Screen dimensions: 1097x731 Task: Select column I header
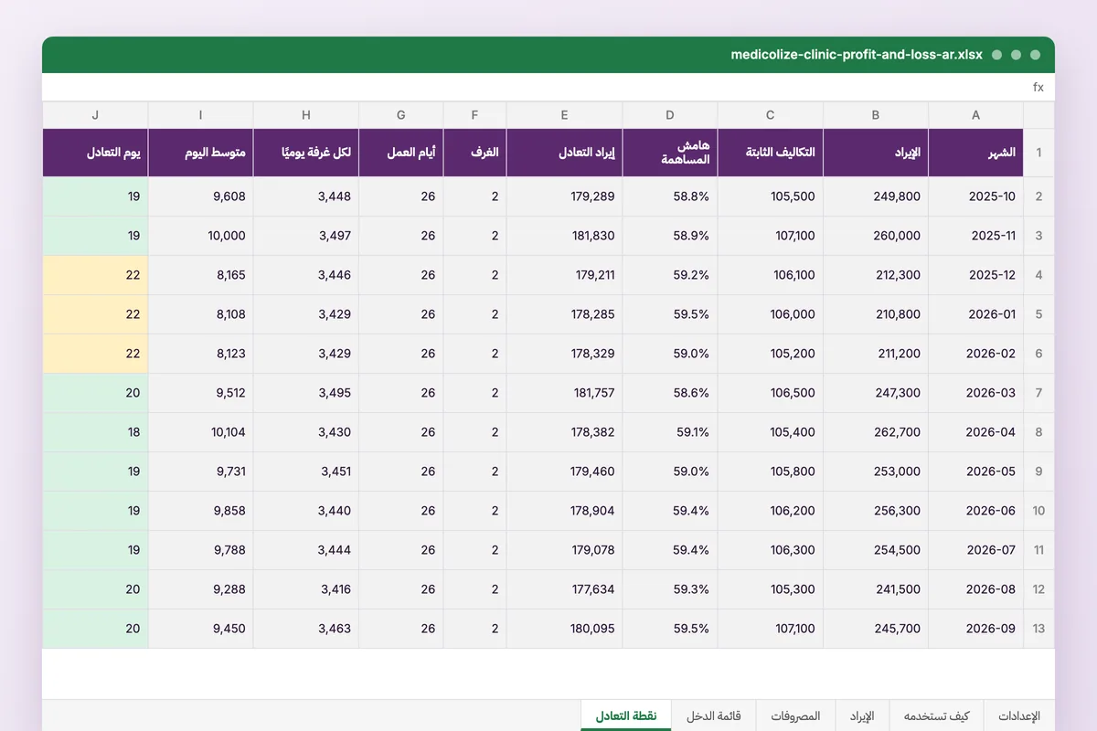201,115
